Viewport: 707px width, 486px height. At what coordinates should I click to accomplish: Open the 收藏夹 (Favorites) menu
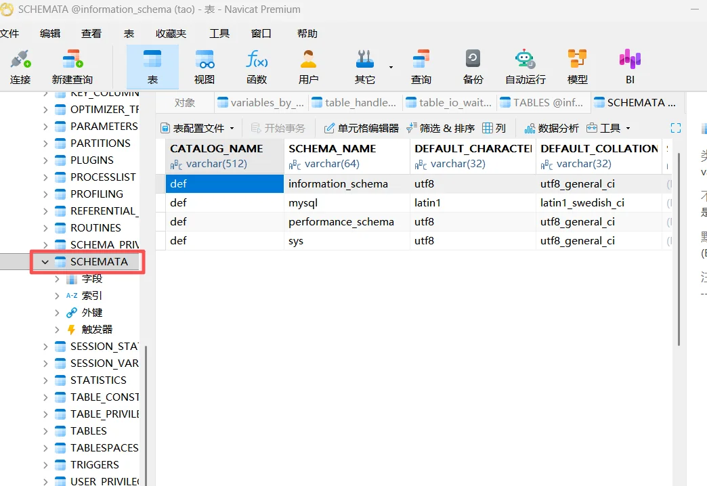(171, 34)
